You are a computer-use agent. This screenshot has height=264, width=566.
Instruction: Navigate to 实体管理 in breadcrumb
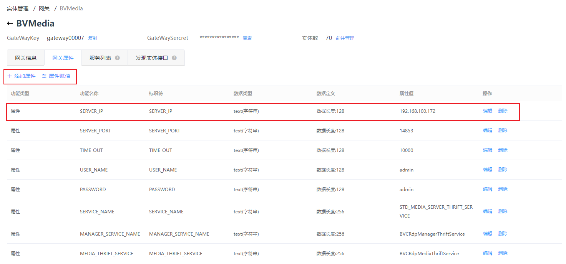tap(18, 8)
